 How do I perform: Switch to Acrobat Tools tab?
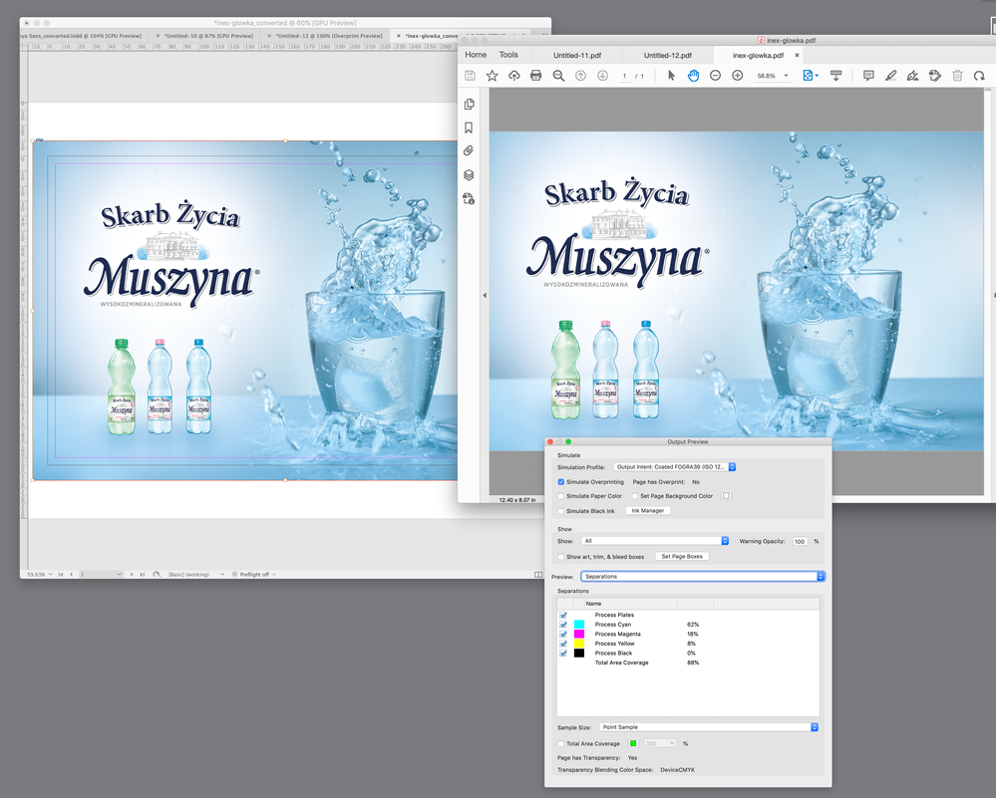[508, 55]
